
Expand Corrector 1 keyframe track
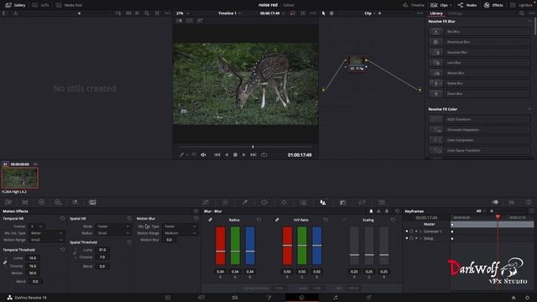[x=421, y=232]
